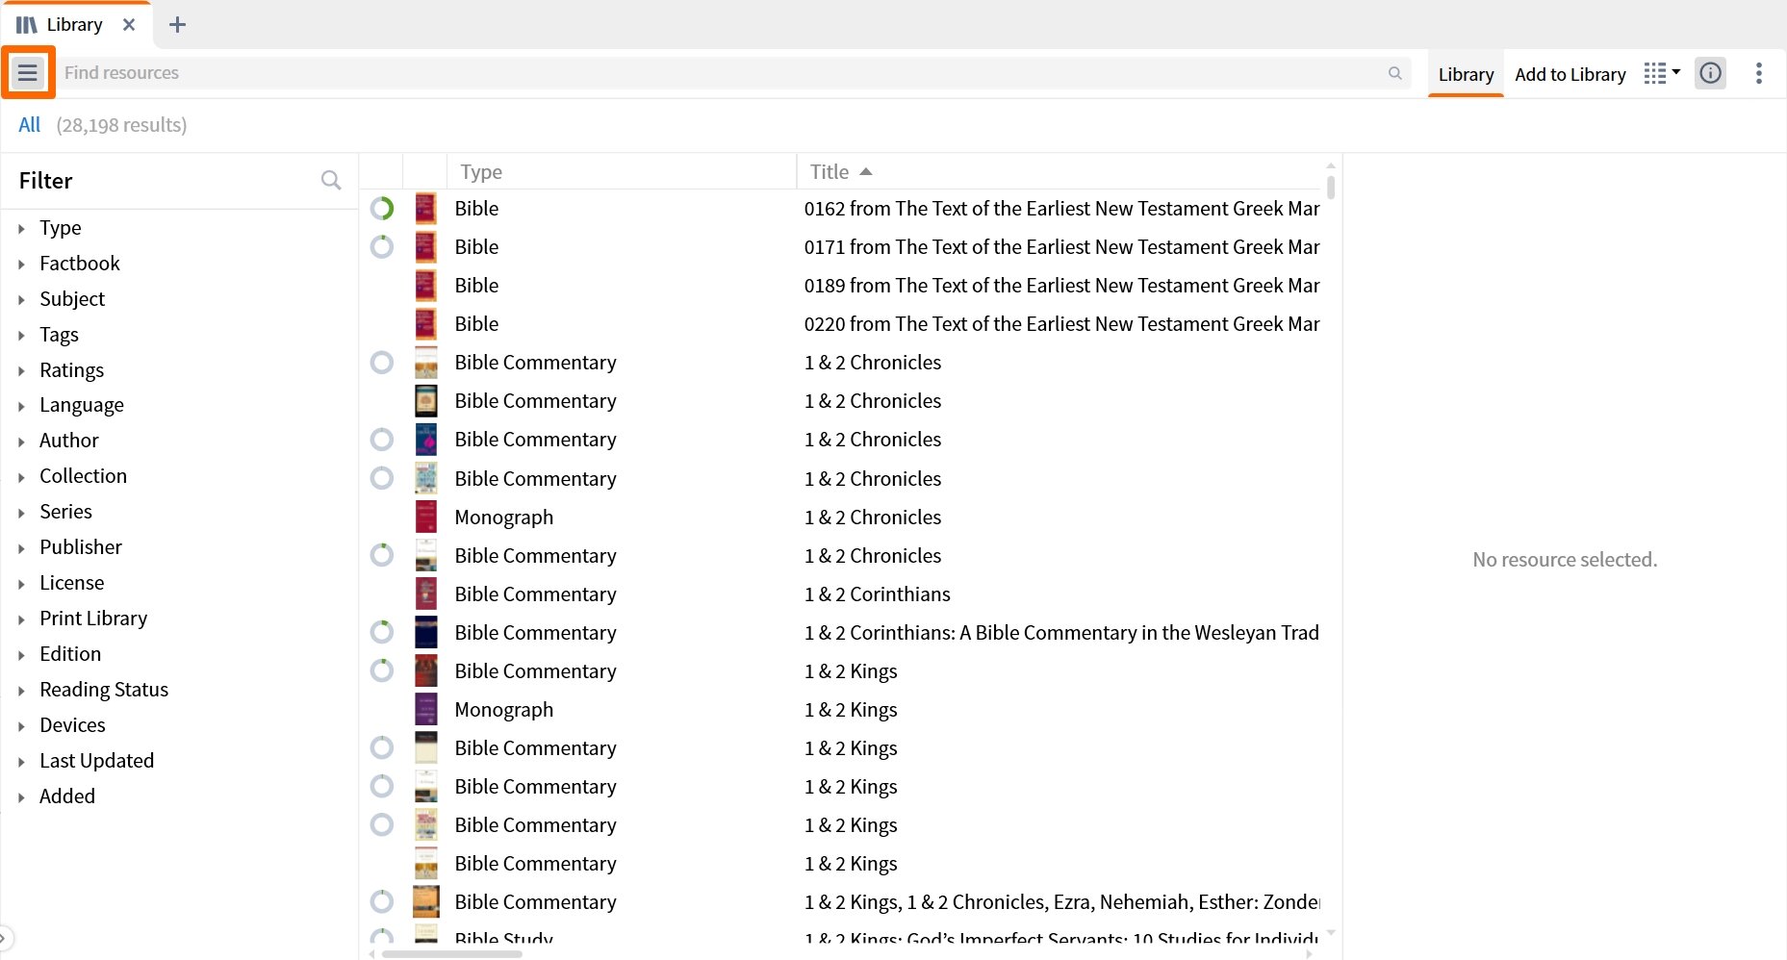Expand the Subject filter

pyautogui.click(x=21, y=300)
